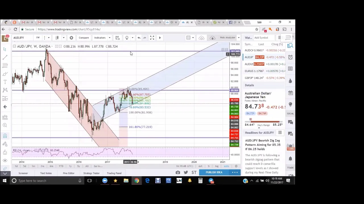Start bar replay play button

(x=160, y=38)
